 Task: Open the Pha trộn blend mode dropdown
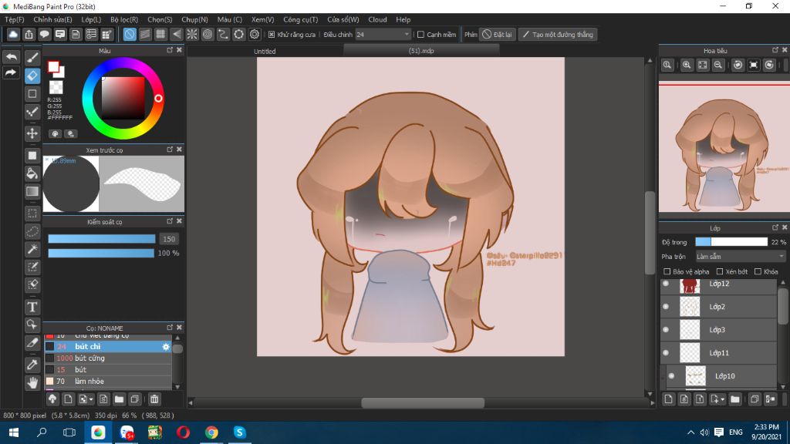(740, 256)
